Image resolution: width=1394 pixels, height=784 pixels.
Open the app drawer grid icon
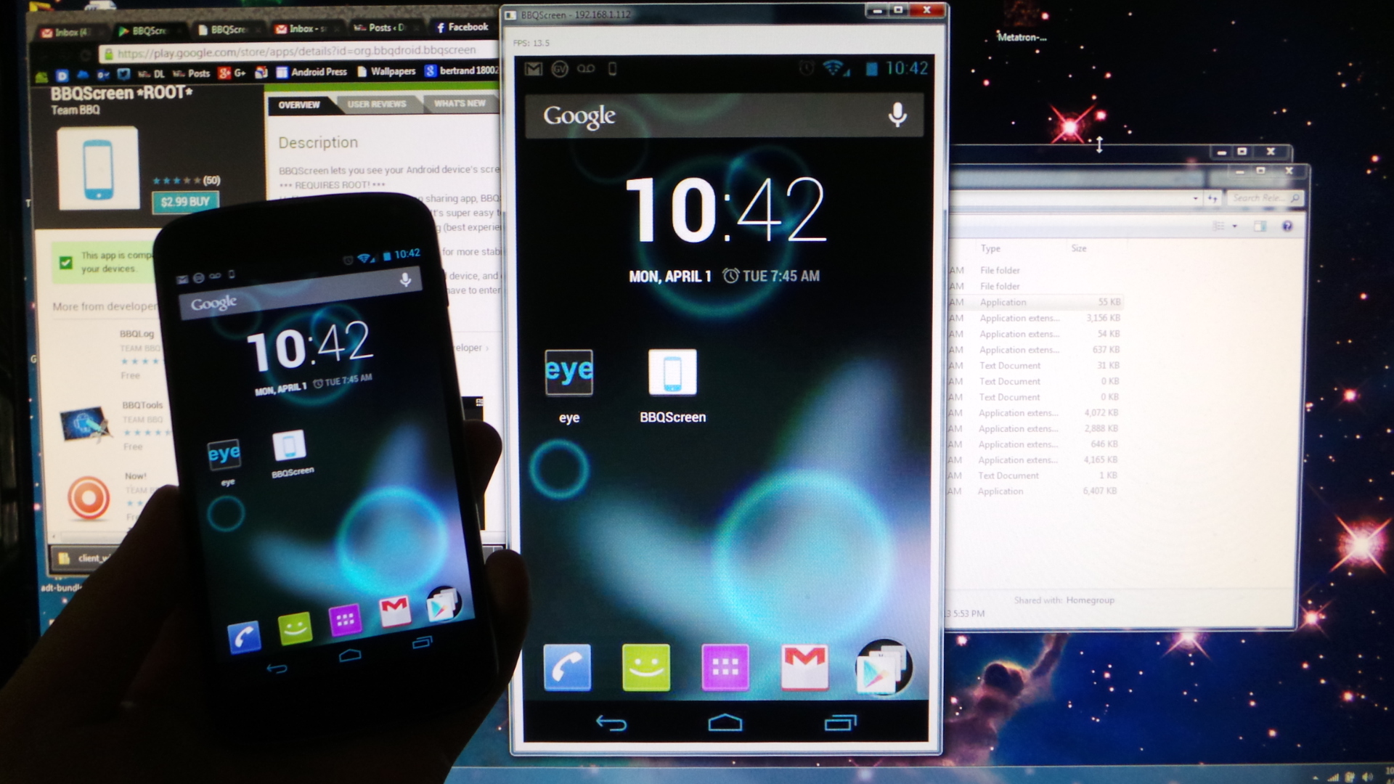[725, 667]
